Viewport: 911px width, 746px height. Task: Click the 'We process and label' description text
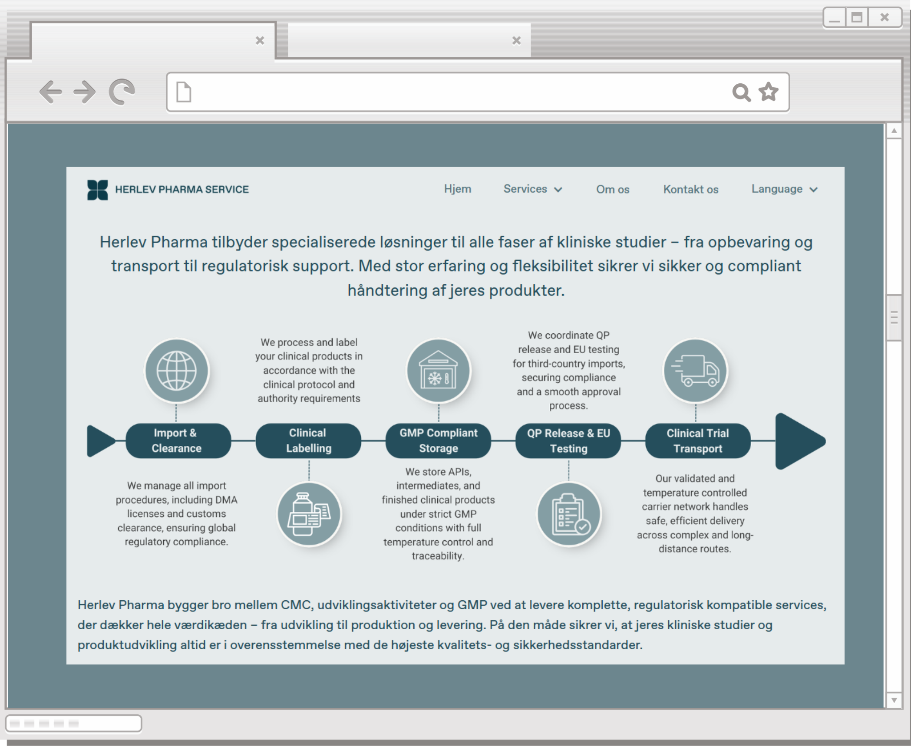(x=309, y=371)
